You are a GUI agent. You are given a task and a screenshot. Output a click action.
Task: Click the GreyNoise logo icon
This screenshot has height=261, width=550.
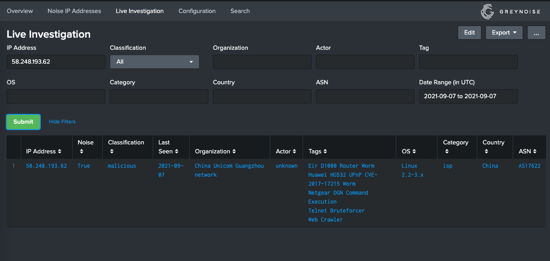pos(487,11)
